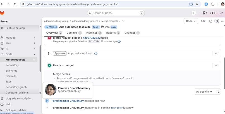Open the All activity filter dropdown

point(204,92)
